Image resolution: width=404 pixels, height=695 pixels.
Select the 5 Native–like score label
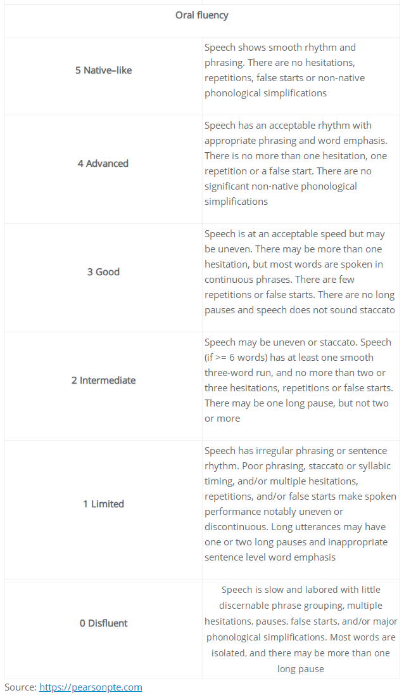pyautogui.click(x=104, y=70)
